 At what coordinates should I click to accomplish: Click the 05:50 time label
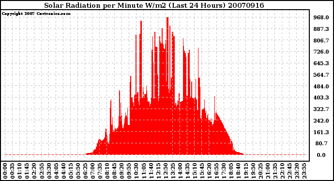point(78,171)
